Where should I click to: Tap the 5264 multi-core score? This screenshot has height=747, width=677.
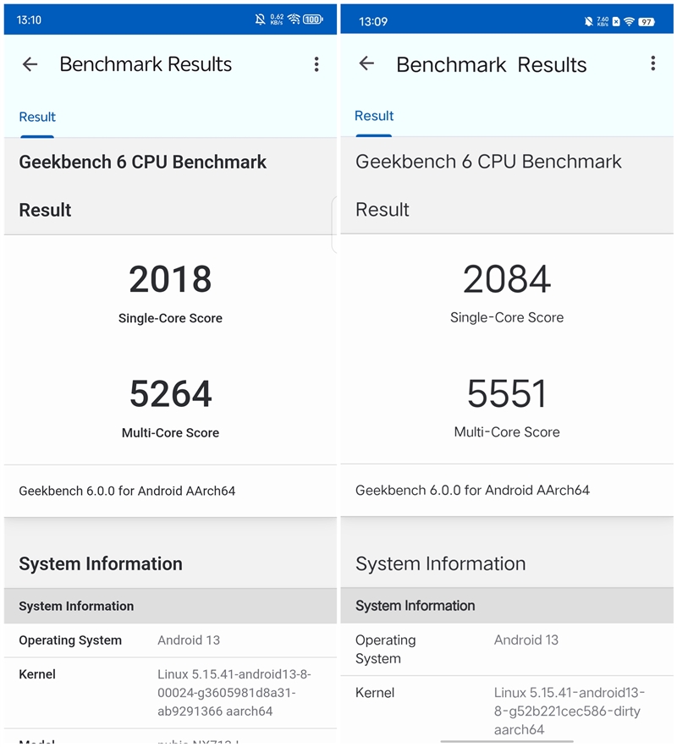(170, 394)
